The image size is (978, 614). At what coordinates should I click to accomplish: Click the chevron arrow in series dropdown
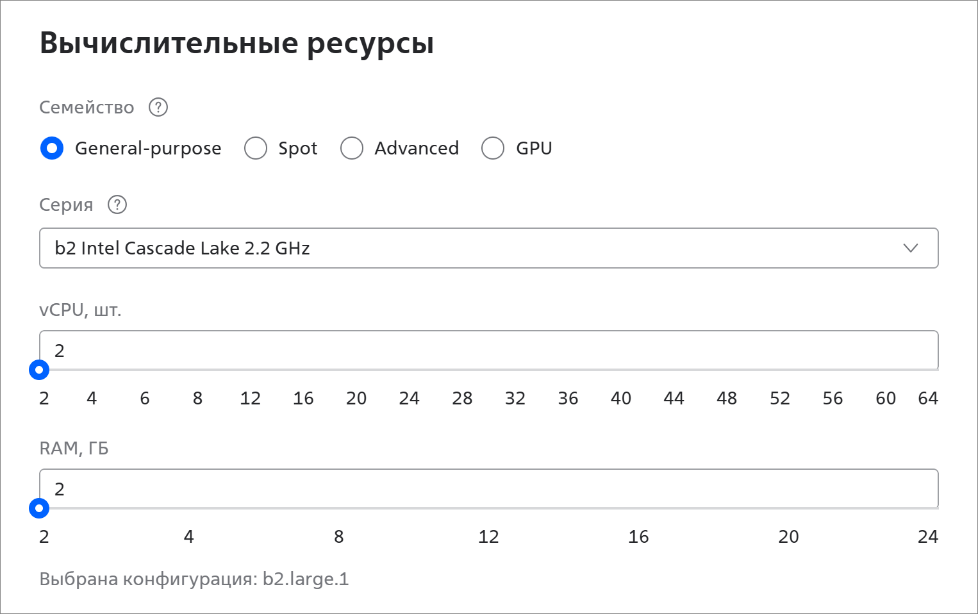[911, 248]
